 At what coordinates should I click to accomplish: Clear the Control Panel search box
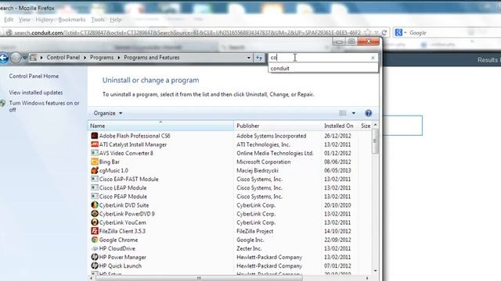coord(373,58)
